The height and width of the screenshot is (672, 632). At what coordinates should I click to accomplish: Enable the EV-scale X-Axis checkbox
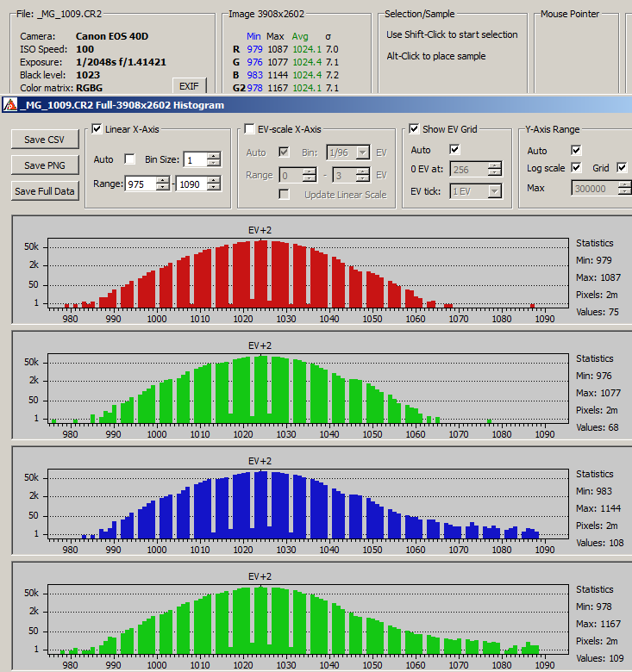pos(250,129)
